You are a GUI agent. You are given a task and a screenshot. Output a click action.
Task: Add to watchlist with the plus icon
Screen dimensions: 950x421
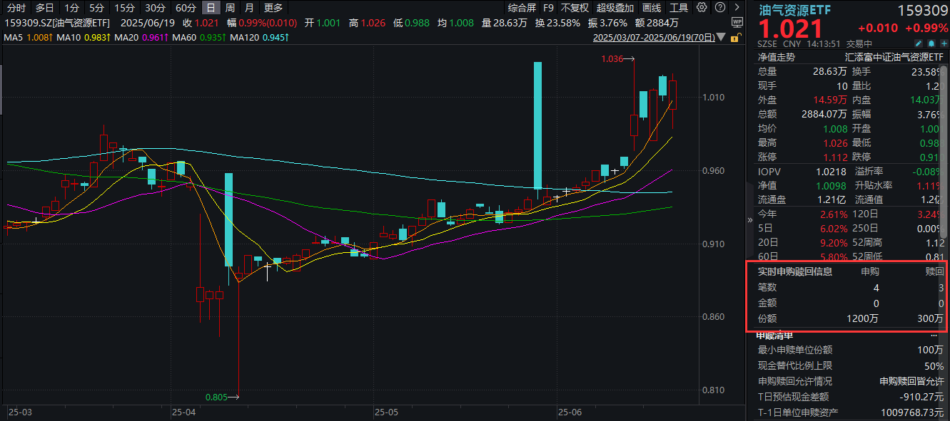[944, 43]
